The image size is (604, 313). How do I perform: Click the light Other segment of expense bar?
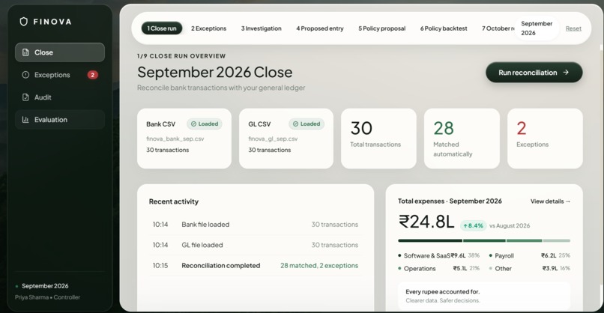click(557, 240)
